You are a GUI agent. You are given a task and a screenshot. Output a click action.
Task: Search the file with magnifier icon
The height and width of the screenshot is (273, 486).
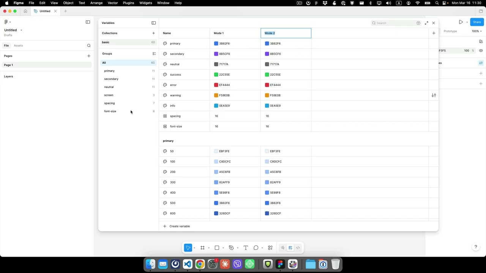point(89,45)
